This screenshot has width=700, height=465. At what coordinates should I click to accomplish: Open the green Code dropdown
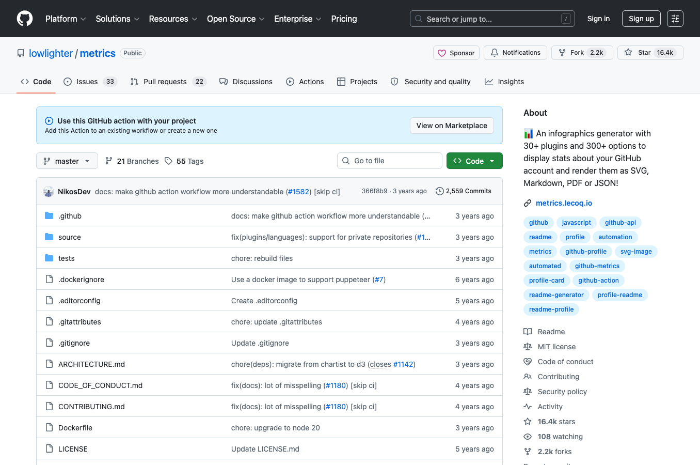pos(474,161)
